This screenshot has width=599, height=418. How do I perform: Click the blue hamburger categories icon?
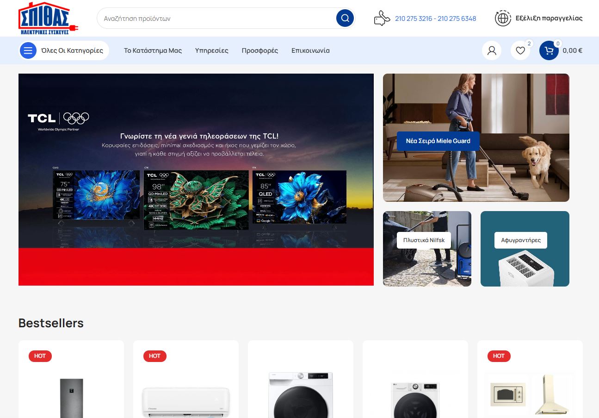[28, 50]
